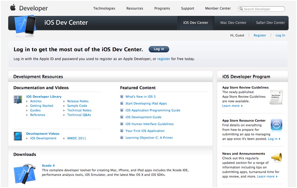Go to Member Center
Image resolution: width=297 pixels, height=188 pixels.
click(x=218, y=8)
